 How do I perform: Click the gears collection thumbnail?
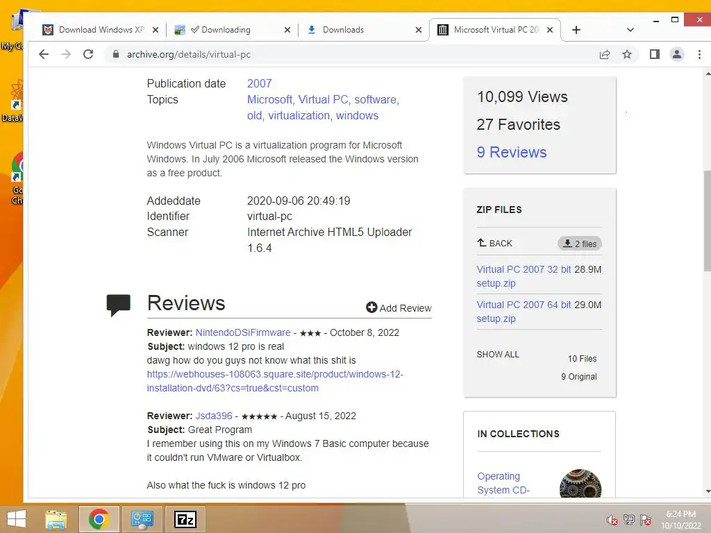[580, 484]
